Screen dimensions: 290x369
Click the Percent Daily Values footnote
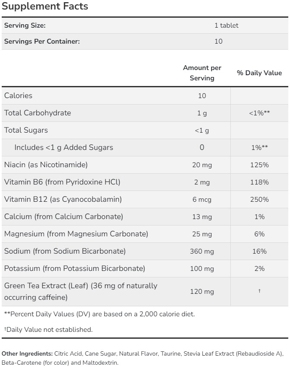99,314
